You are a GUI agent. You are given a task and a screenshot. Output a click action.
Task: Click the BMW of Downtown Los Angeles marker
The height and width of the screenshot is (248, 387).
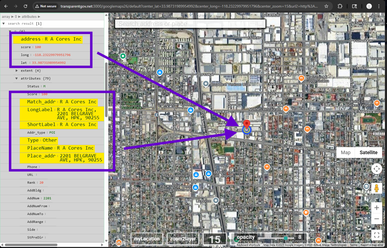pyautogui.click(x=208, y=173)
